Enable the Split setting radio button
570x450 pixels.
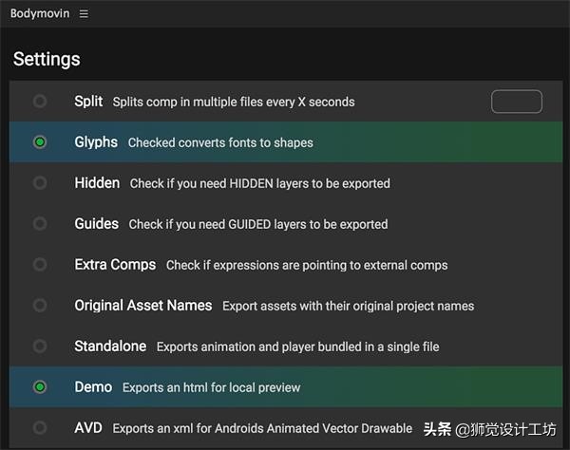(40, 101)
